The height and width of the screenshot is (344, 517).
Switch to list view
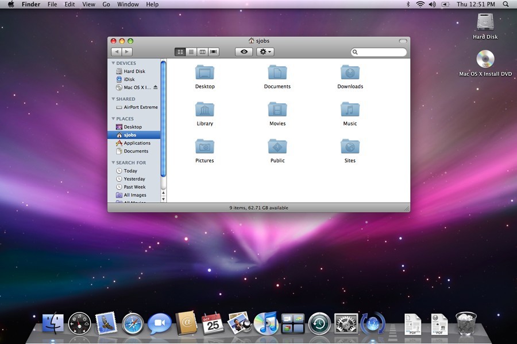191,52
